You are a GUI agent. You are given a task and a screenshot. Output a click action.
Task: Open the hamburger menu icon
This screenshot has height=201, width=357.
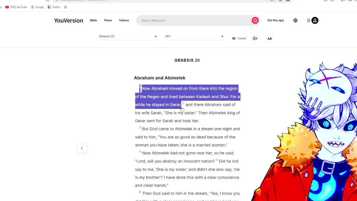pyautogui.click(x=309, y=20)
